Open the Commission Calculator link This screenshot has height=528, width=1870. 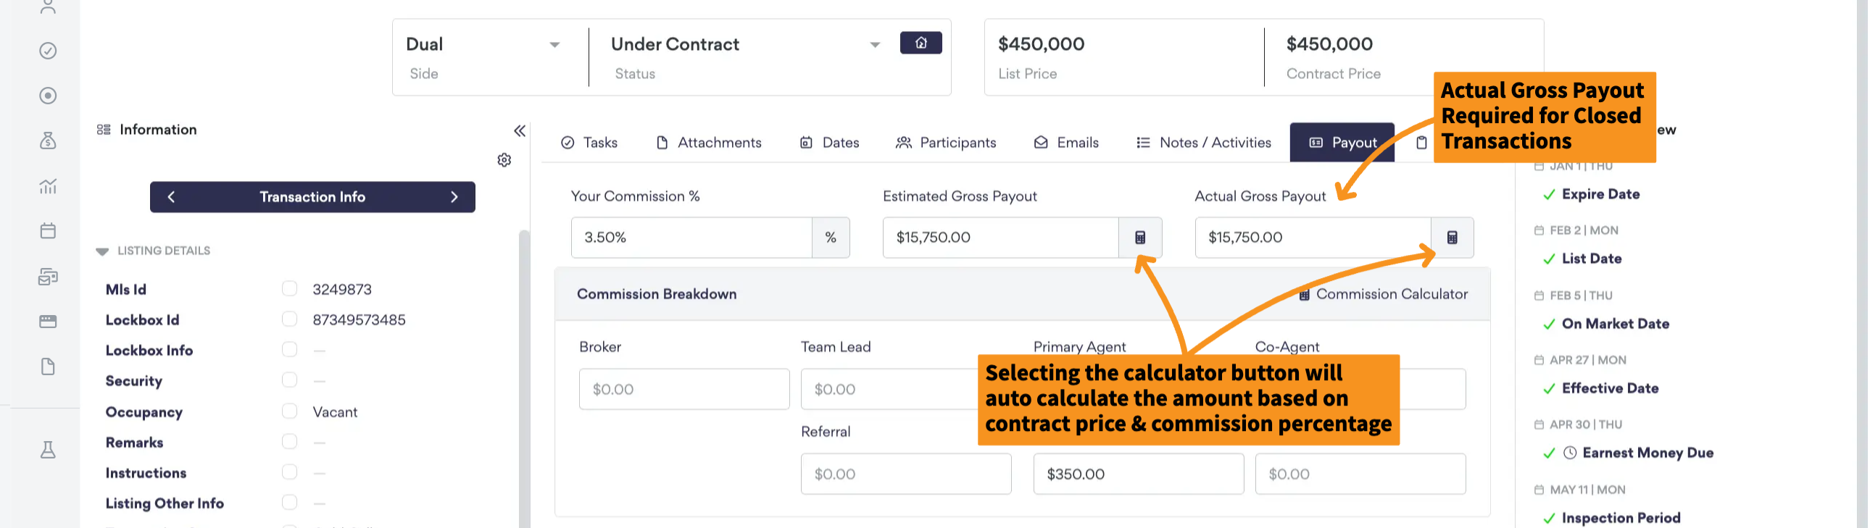pyautogui.click(x=1384, y=295)
